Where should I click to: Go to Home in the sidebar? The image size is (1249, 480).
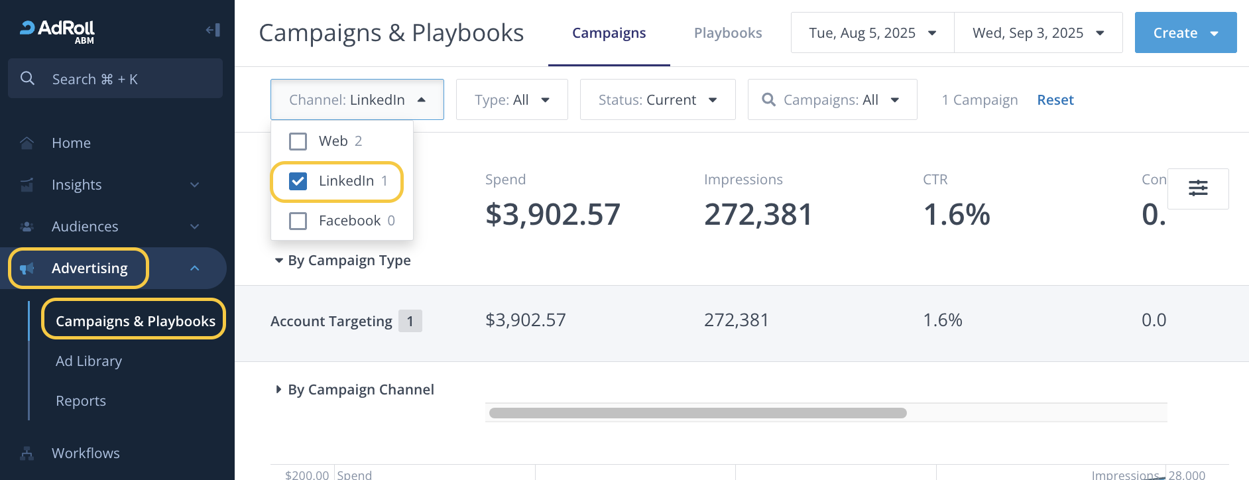click(71, 143)
